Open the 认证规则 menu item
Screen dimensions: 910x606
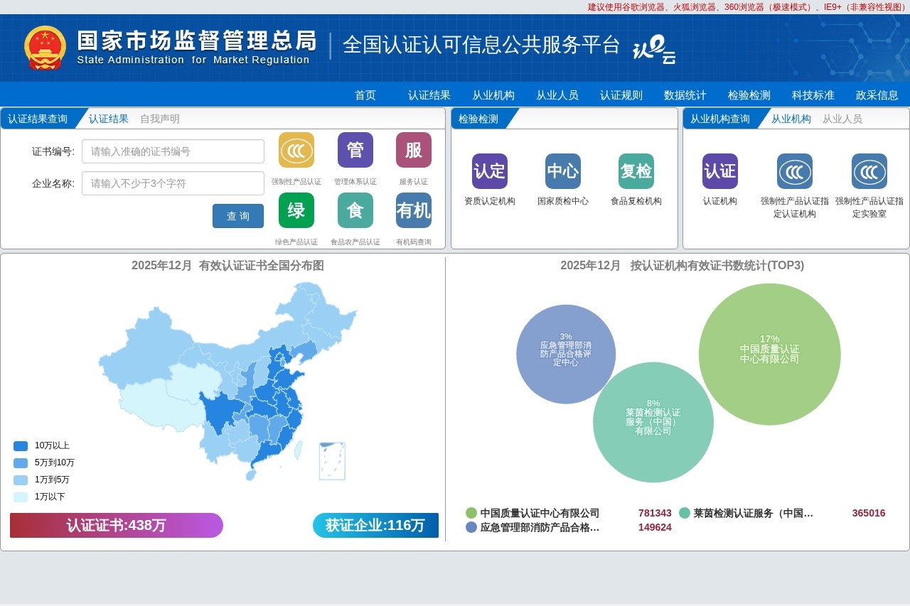pyautogui.click(x=620, y=94)
